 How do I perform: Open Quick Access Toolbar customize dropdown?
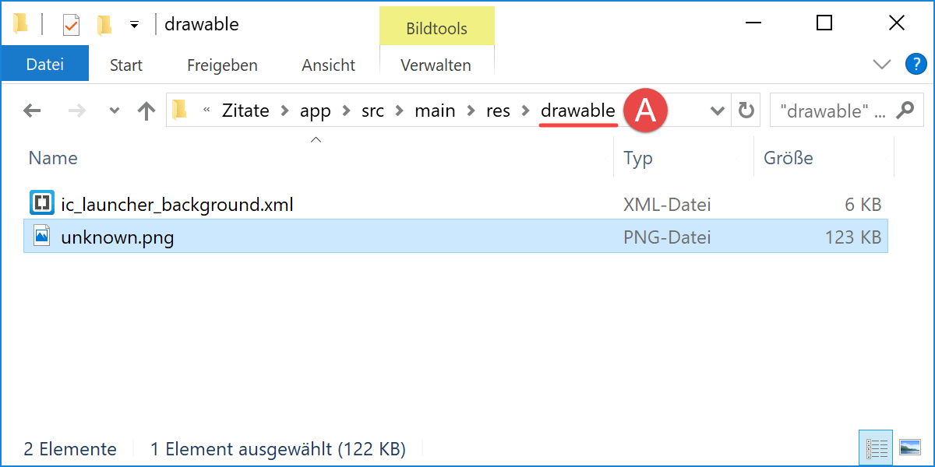[x=134, y=25]
